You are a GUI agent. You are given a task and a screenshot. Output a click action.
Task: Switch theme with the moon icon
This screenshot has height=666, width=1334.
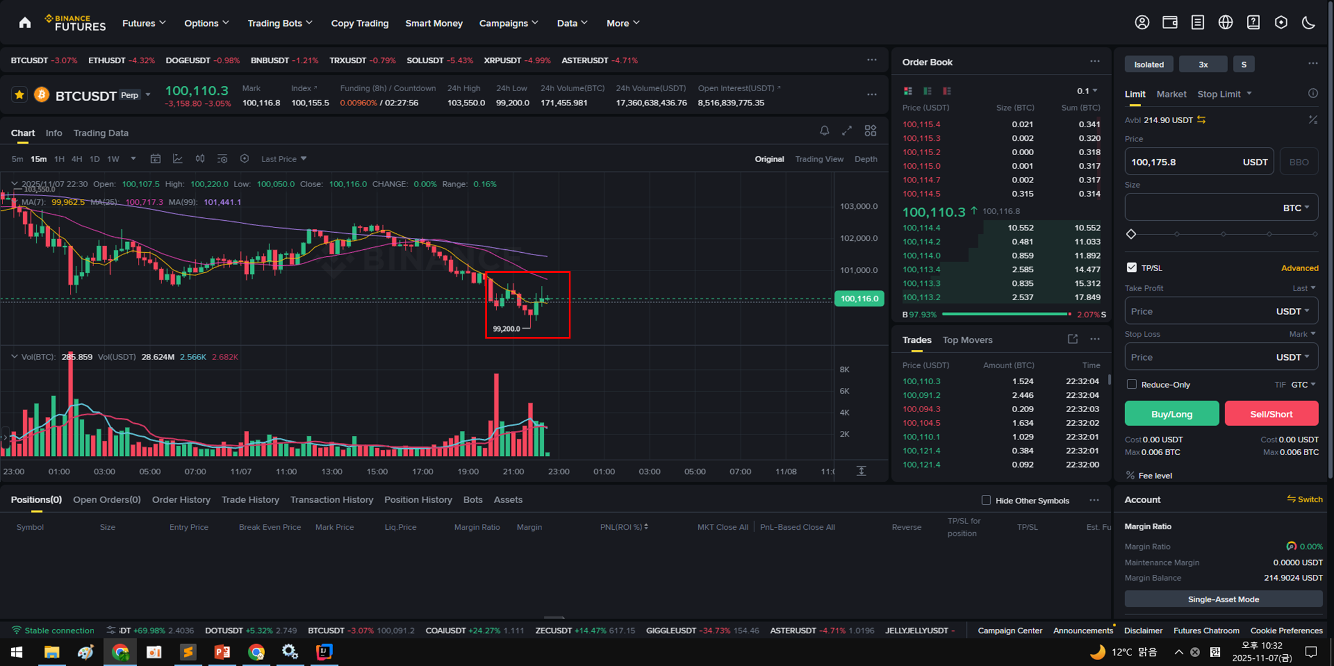point(1309,22)
